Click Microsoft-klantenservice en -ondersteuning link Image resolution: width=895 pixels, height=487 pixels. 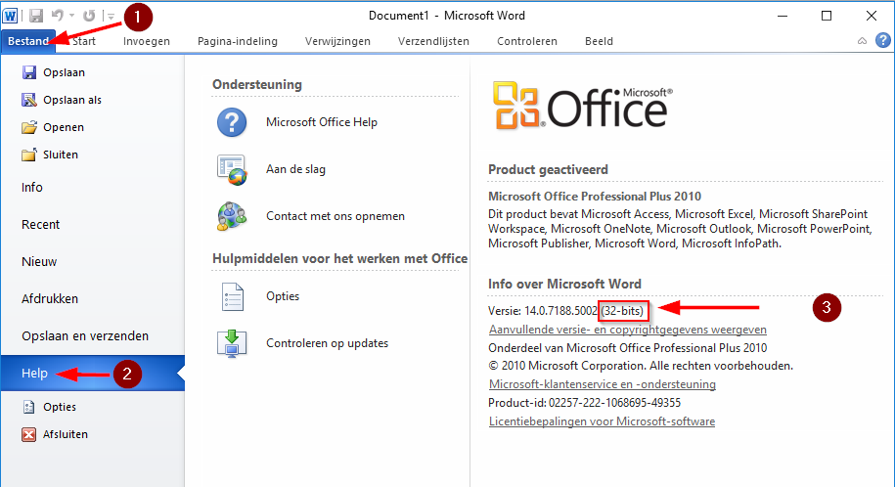pos(602,384)
